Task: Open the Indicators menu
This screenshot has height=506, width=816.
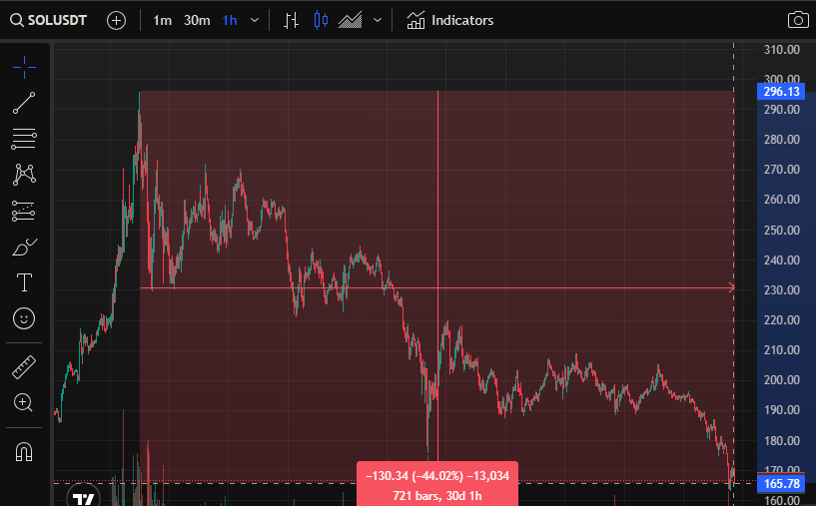Action: tap(450, 20)
